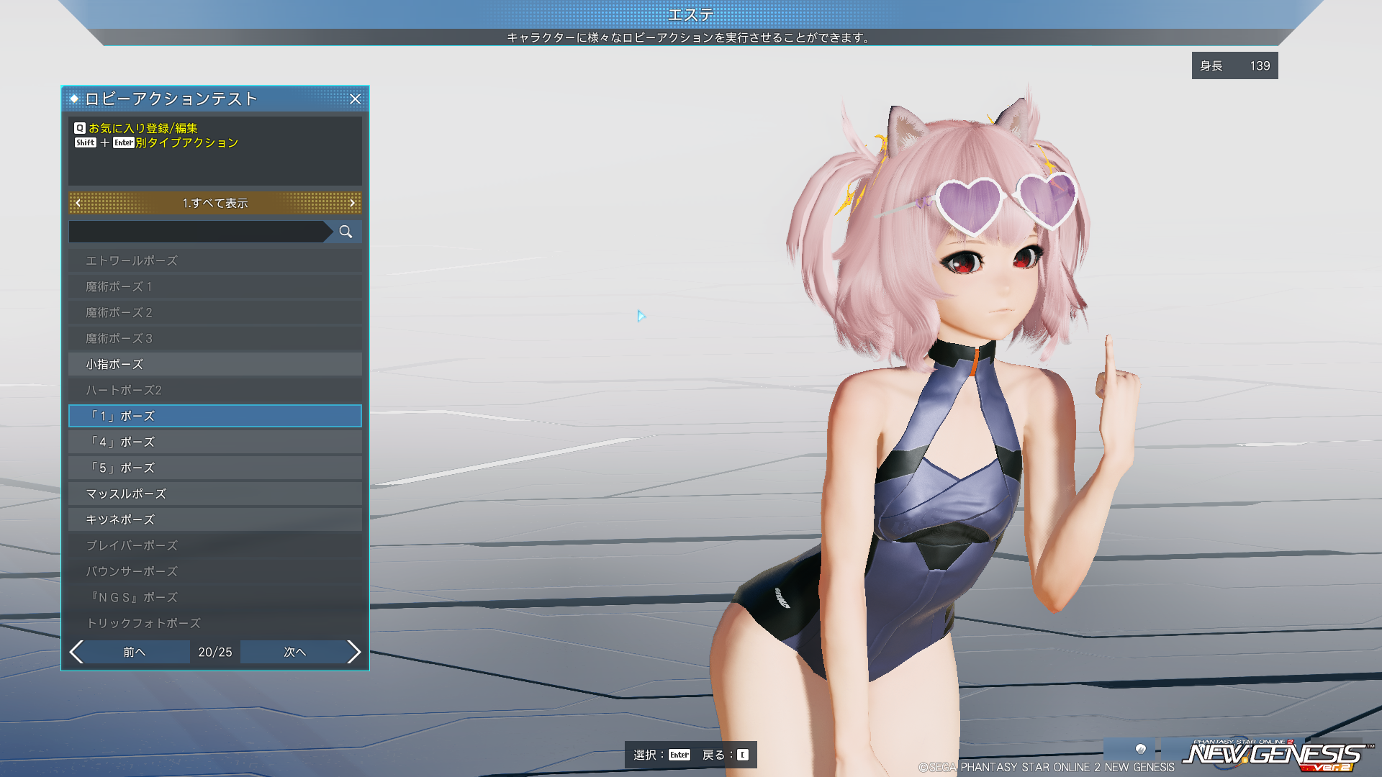Click the 20/25 page indicator
Image resolution: width=1382 pixels, height=777 pixels.
(x=215, y=652)
